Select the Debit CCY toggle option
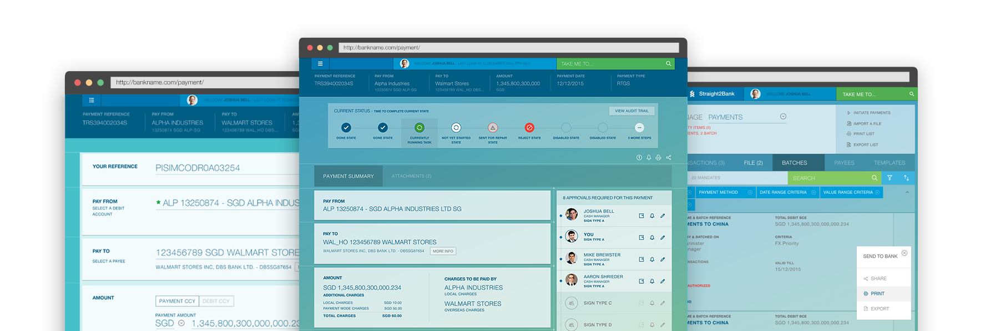Screen dimensions: 985x331 (216, 301)
